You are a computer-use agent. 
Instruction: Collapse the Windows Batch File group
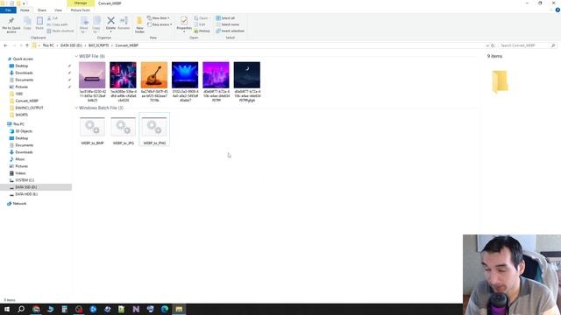tap(76, 108)
